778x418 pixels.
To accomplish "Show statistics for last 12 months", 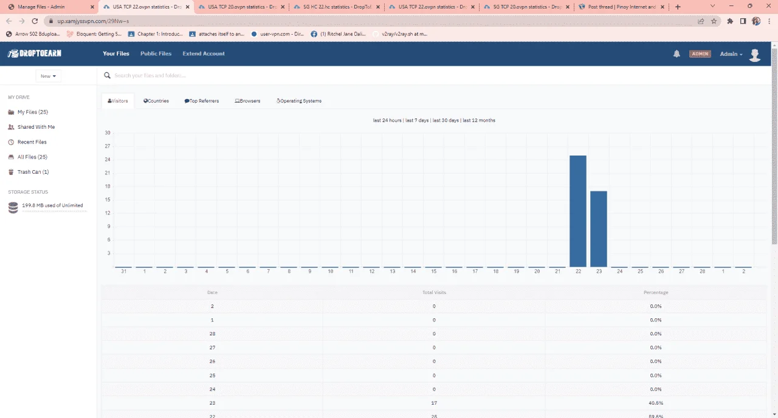I will pyautogui.click(x=479, y=120).
